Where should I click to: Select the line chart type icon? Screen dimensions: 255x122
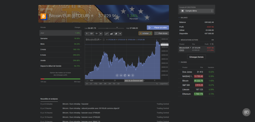tap(106, 34)
